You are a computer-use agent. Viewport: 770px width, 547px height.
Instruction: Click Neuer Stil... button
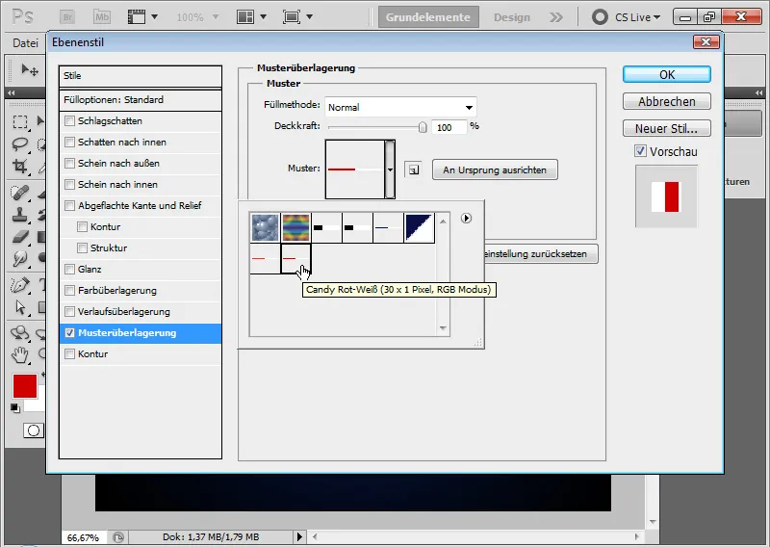[666, 128]
